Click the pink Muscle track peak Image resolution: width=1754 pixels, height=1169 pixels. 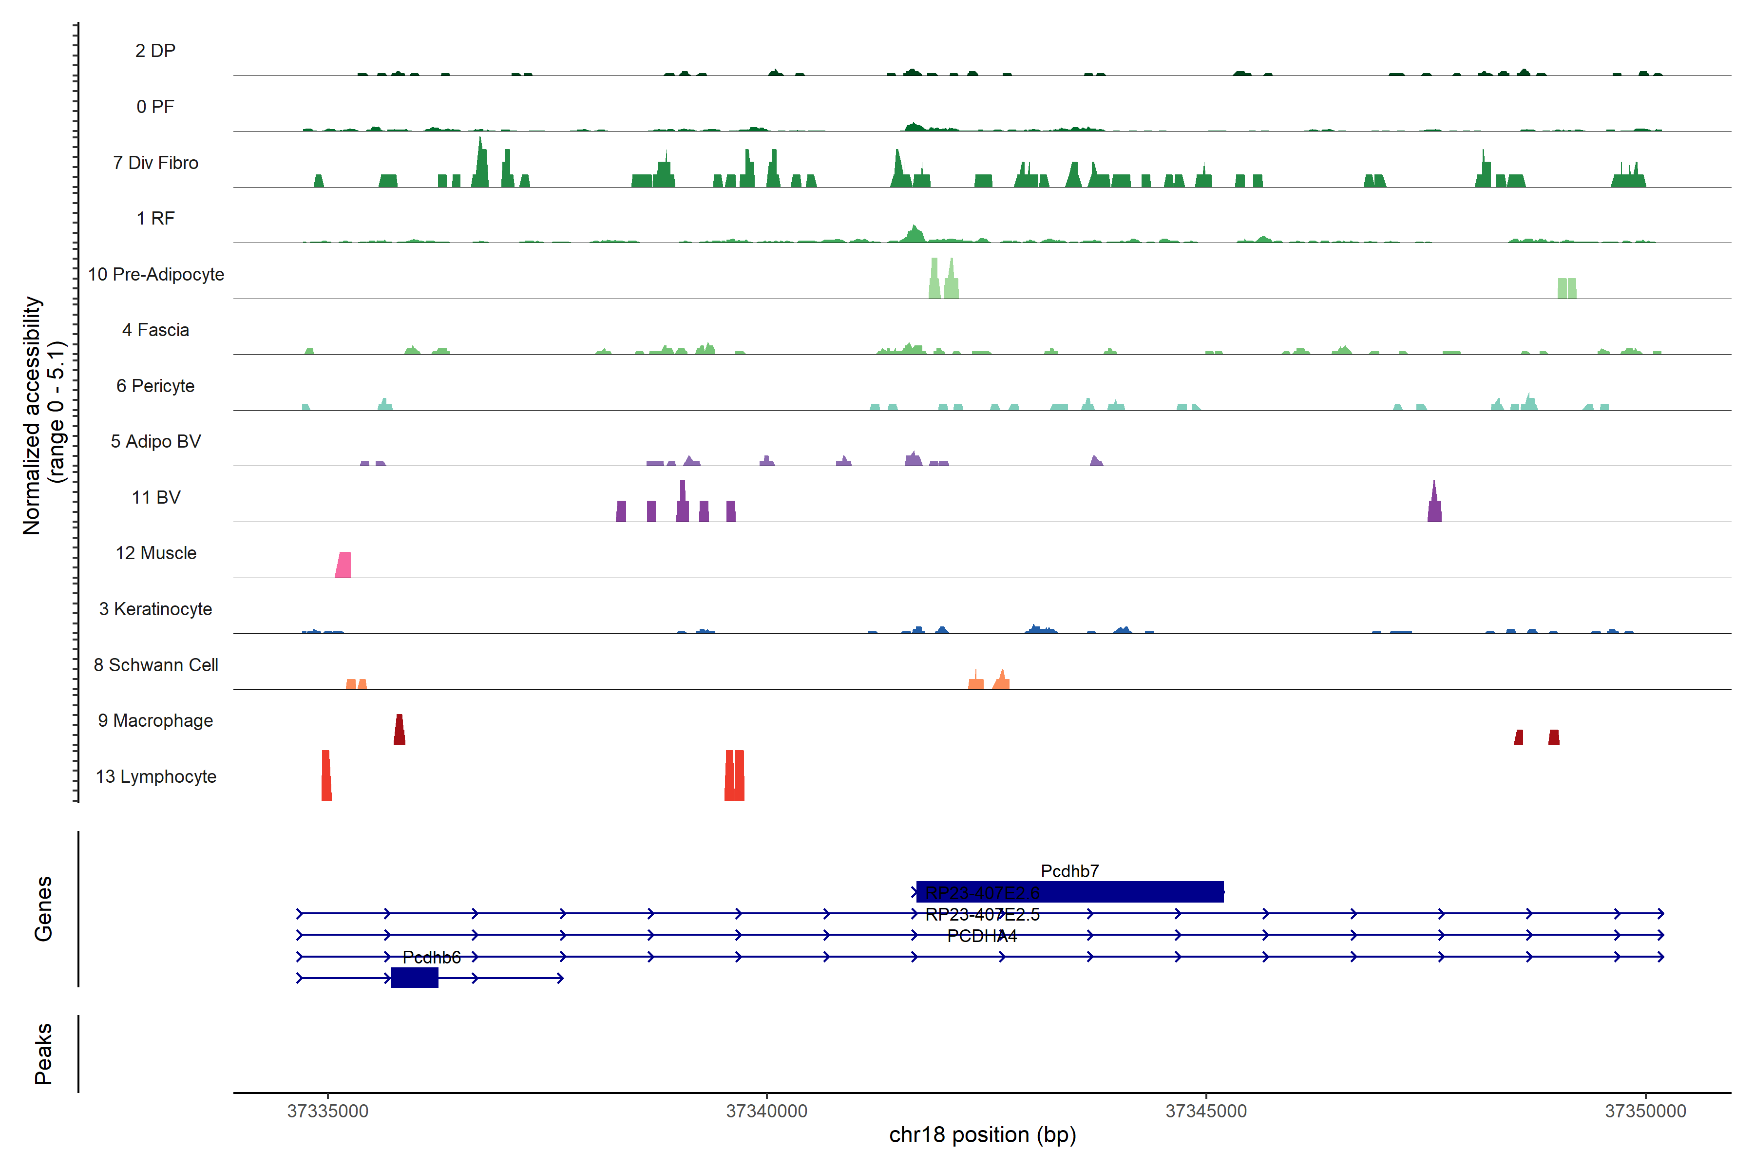coord(343,566)
